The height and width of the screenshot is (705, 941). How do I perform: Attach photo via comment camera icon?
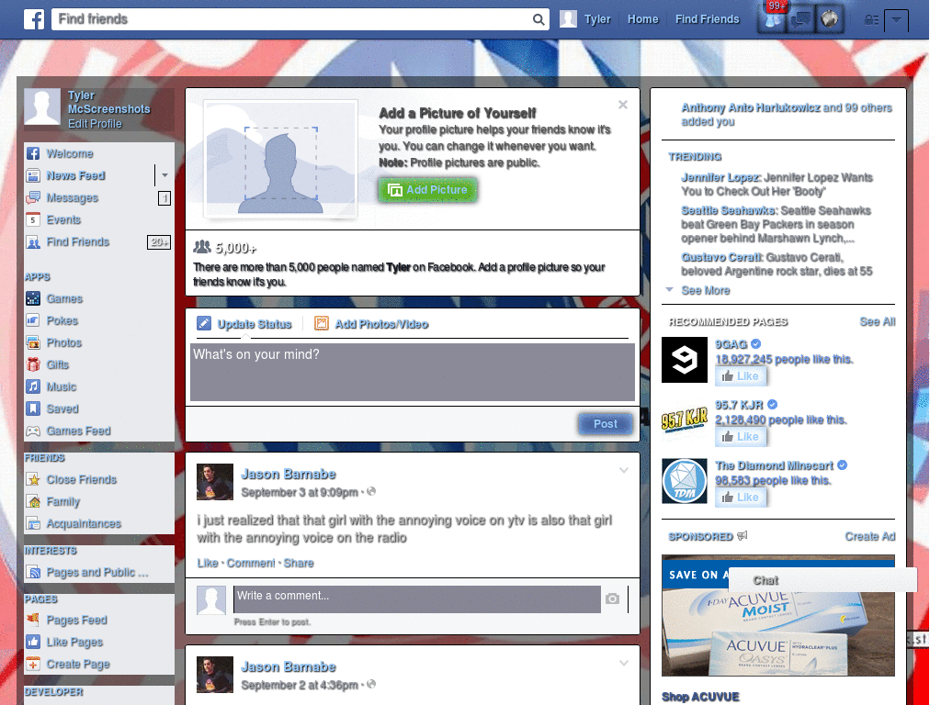click(613, 599)
